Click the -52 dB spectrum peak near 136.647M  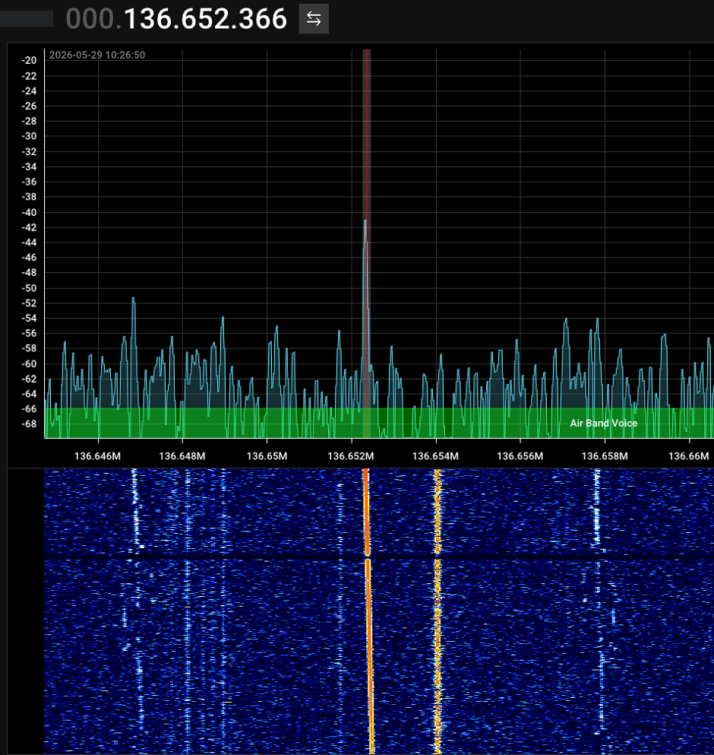click(x=133, y=299)
